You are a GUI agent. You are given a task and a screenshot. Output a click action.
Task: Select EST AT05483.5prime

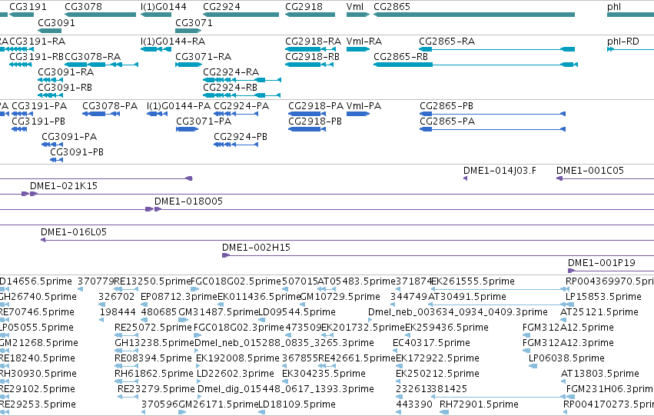point(326,289)
